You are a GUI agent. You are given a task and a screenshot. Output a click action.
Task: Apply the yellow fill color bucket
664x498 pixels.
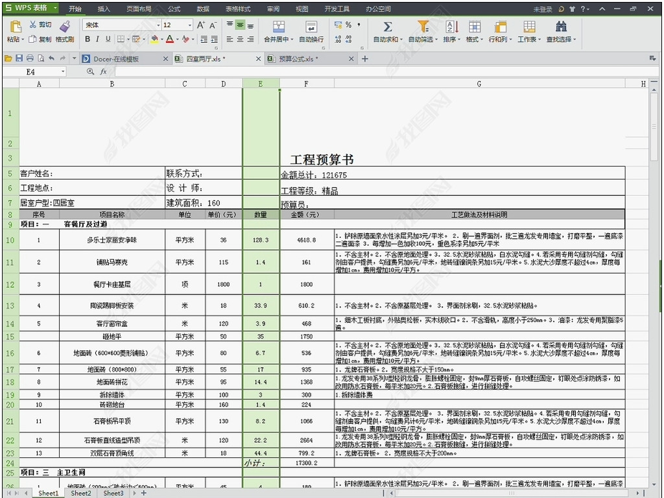[x=154, y=39]
